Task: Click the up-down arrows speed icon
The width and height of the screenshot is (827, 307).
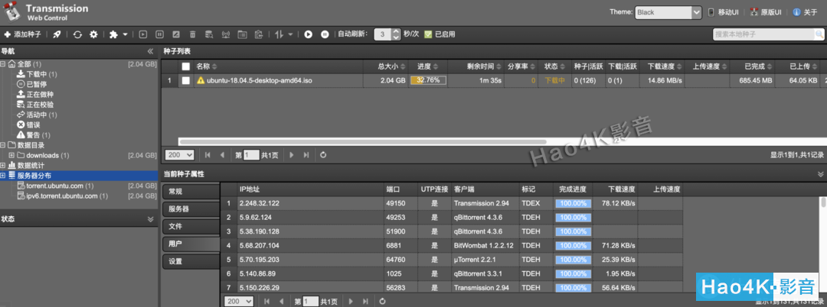Action: 279,34
